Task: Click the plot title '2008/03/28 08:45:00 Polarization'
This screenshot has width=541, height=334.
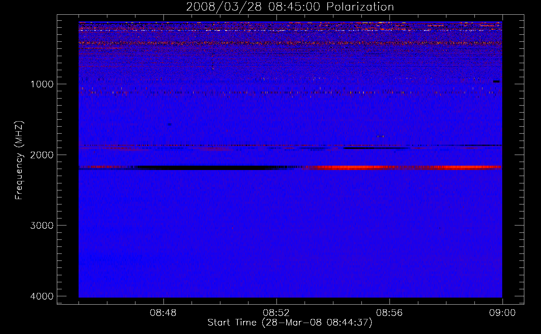Action: pyautogui.click(x=290, y=7)
